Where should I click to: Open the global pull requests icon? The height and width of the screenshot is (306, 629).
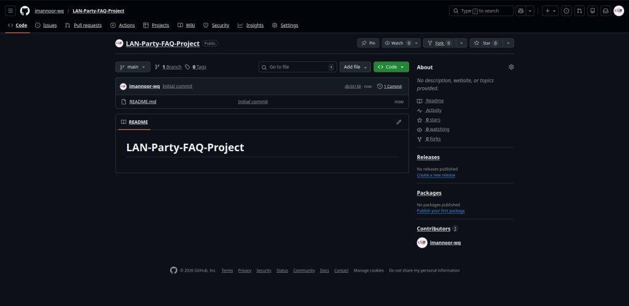coord(579,10)
